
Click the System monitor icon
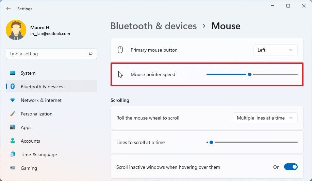[13, 73]
